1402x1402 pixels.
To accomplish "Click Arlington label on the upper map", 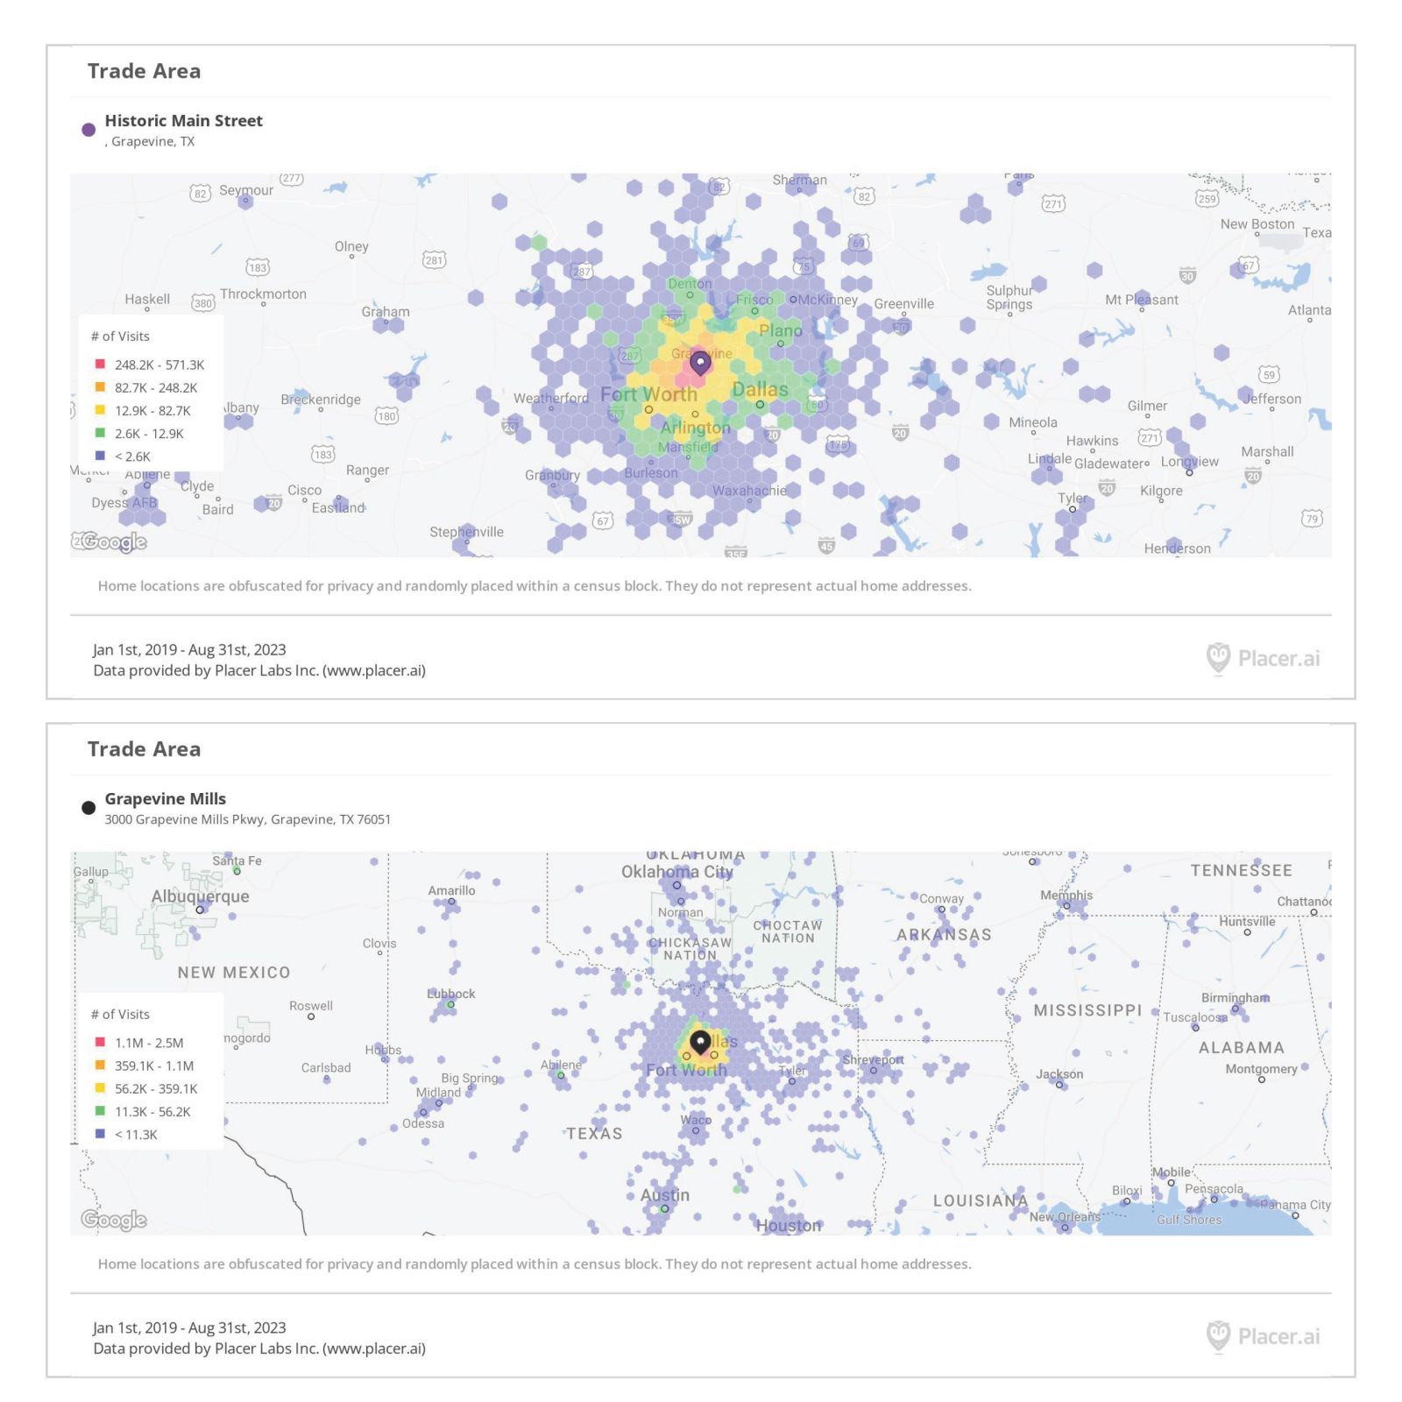I will [695, 428].
